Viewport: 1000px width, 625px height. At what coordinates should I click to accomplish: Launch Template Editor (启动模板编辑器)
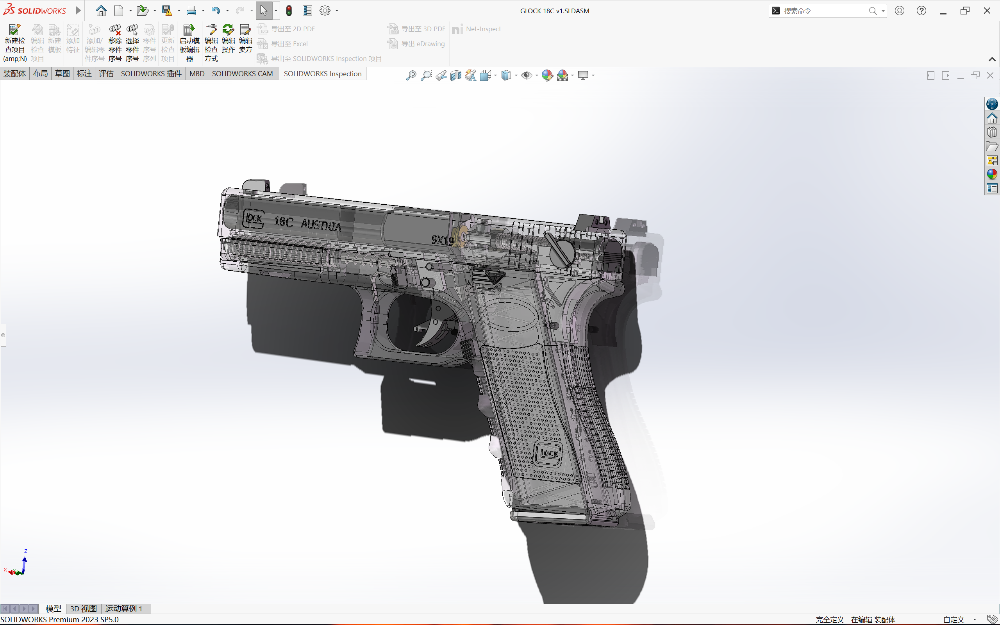(x=189, y=43)
